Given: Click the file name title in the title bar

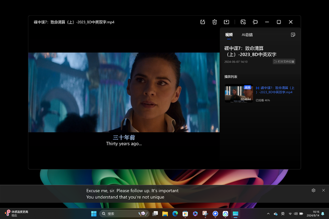Looking at the screenshot, I should click(74, 22).
